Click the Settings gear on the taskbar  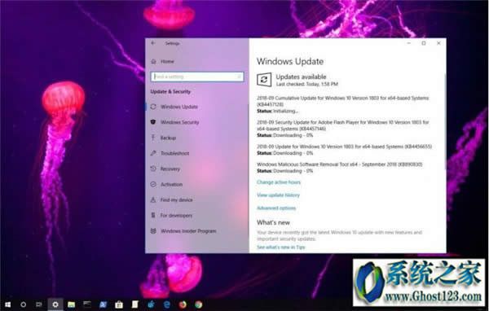pyautogui.click(x=55, y=304)
